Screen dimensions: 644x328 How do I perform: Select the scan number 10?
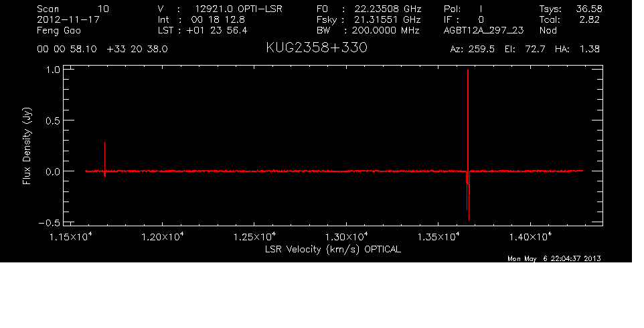103,9
